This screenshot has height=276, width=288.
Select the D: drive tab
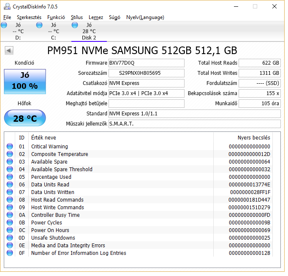pos(18,31)
